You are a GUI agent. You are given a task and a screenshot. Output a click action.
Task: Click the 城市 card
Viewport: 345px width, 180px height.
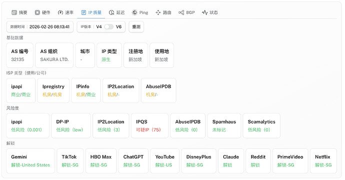click(85, 55)
